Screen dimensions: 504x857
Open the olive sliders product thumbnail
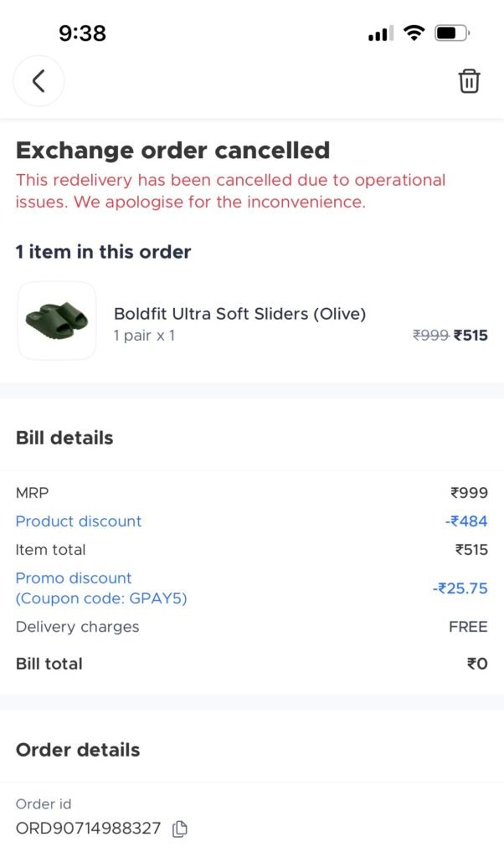(57, 321)
